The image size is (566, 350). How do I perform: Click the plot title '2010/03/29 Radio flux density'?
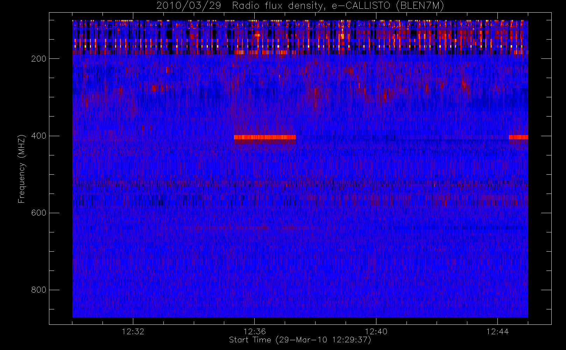[x=300, y=6]
